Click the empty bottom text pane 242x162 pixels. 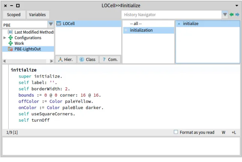tap(121, 146)
